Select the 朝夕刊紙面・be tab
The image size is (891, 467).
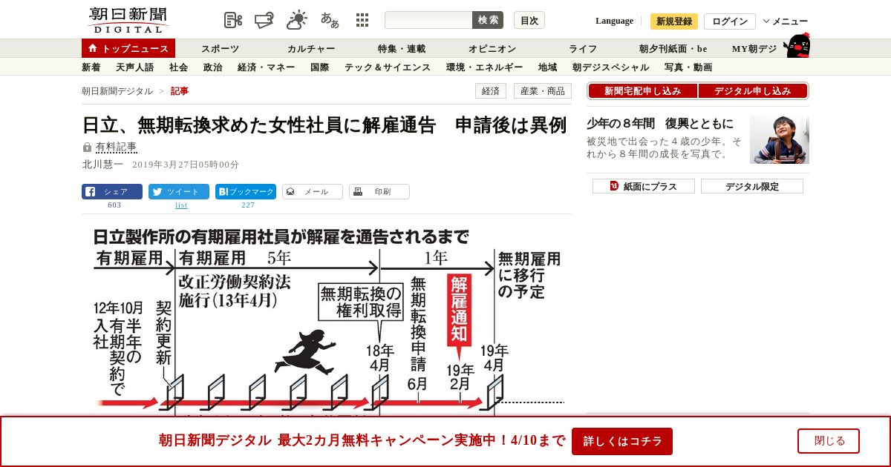point(673,49)
